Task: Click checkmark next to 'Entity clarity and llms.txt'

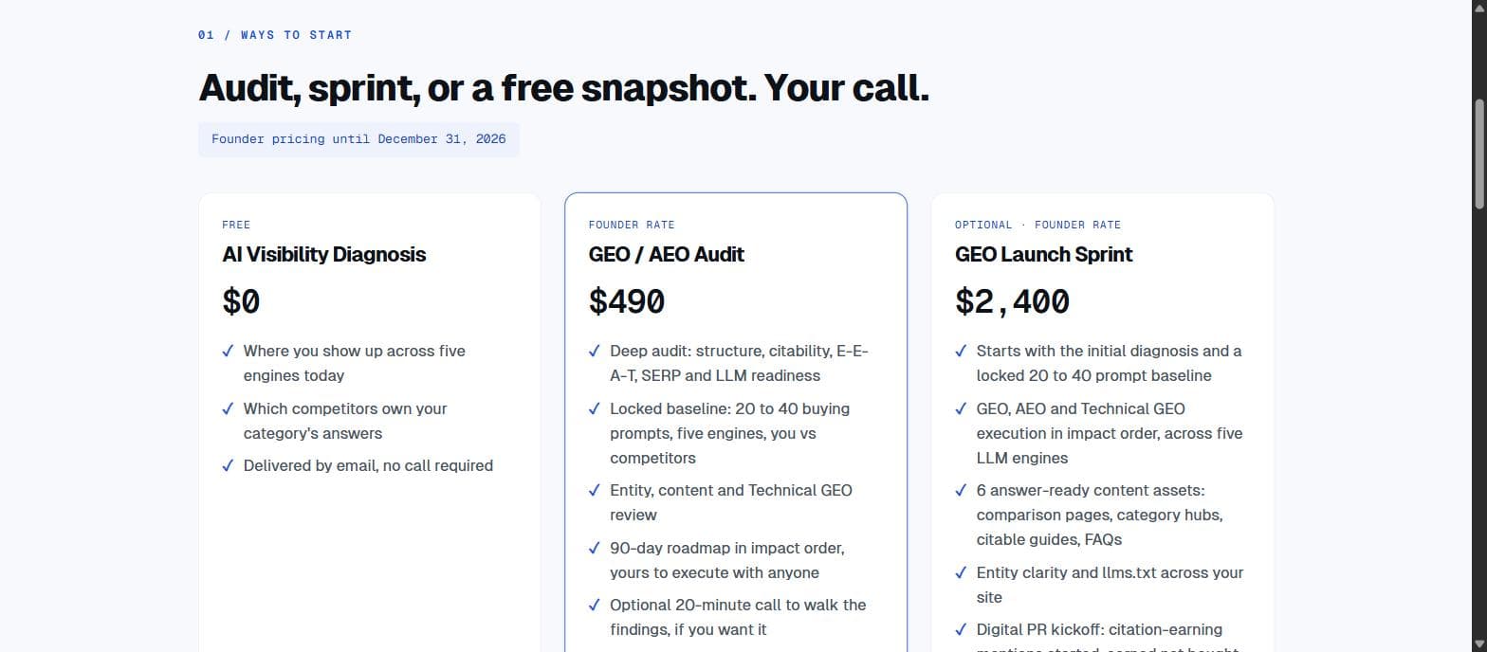Action: (x=961, y=572)
